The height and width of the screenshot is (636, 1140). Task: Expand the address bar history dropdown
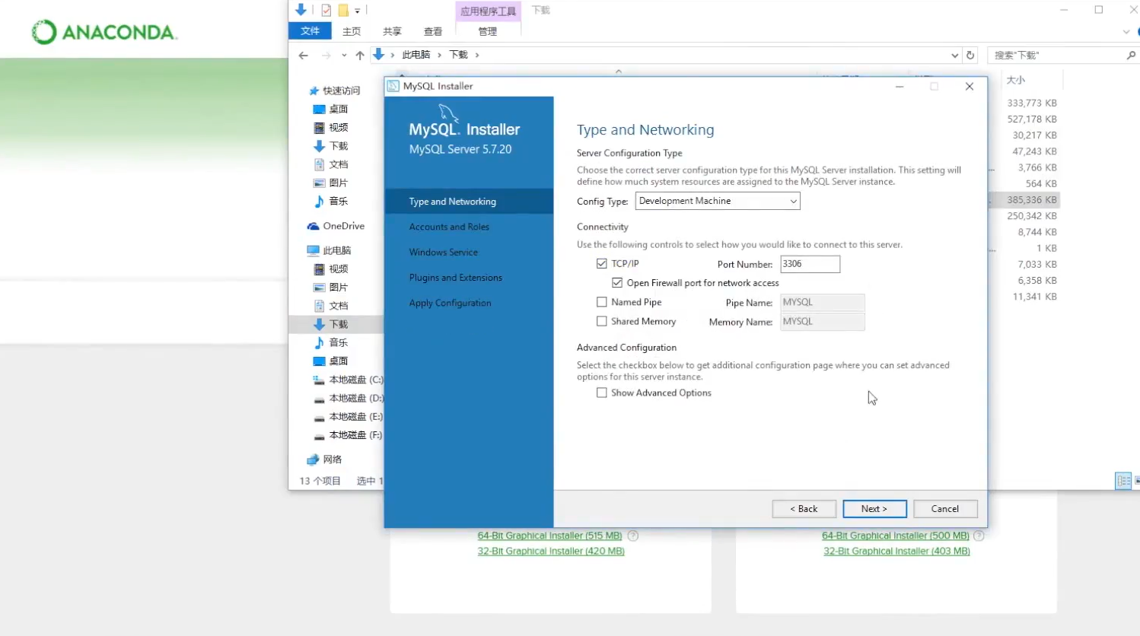click(954, 55)
